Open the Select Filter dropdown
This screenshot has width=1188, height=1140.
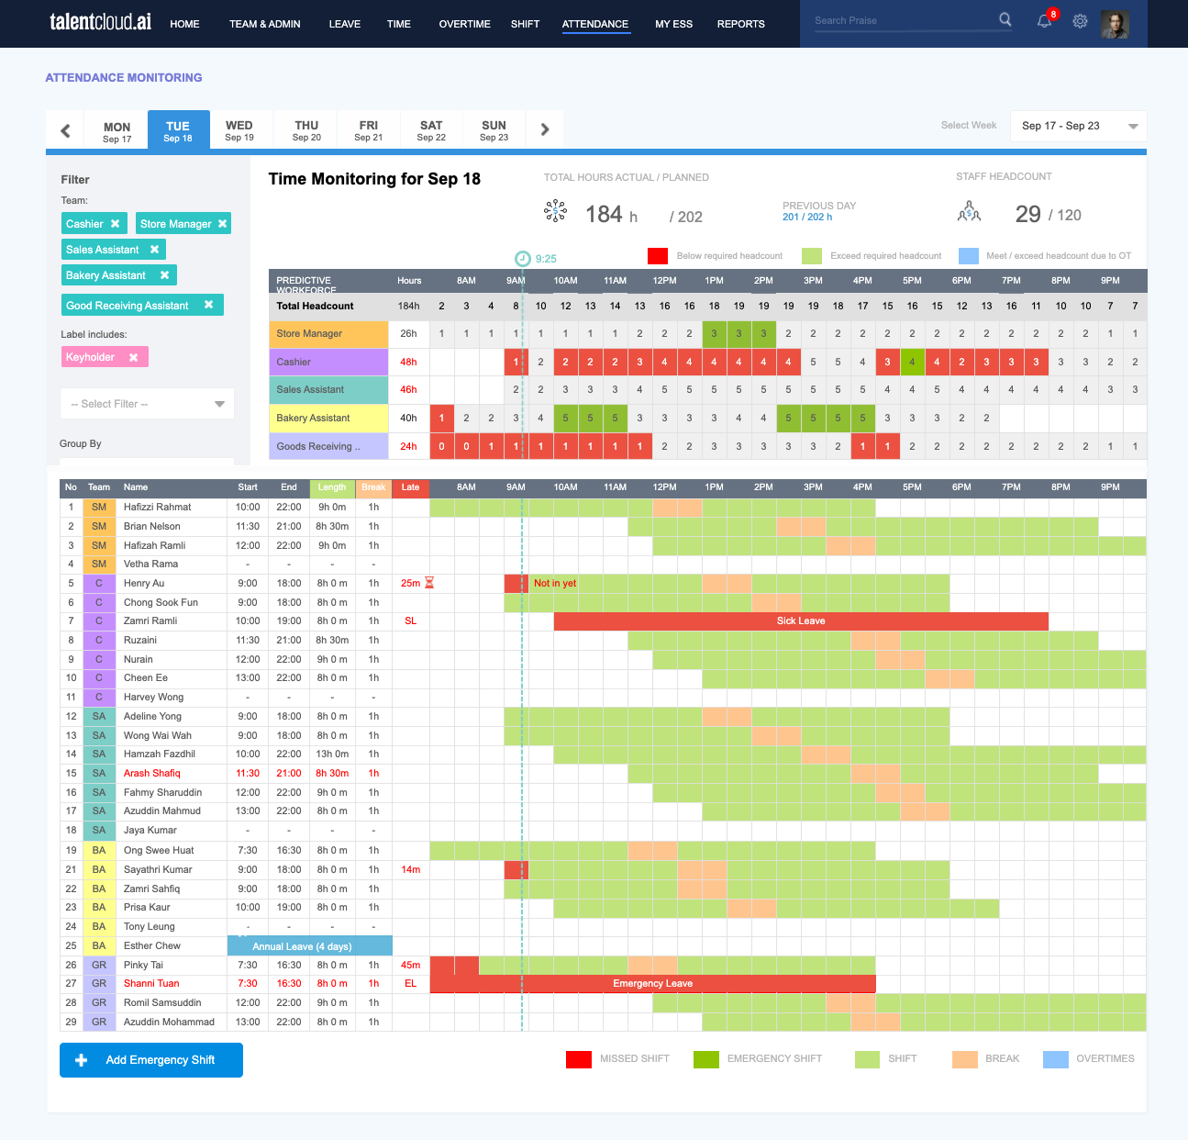tap(147, 404)
